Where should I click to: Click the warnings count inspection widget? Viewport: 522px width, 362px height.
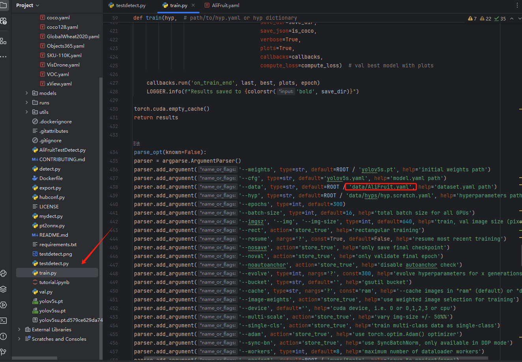[472, 19]
